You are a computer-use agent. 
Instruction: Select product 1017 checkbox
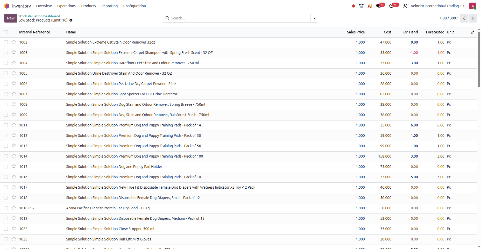click(6, 187)
